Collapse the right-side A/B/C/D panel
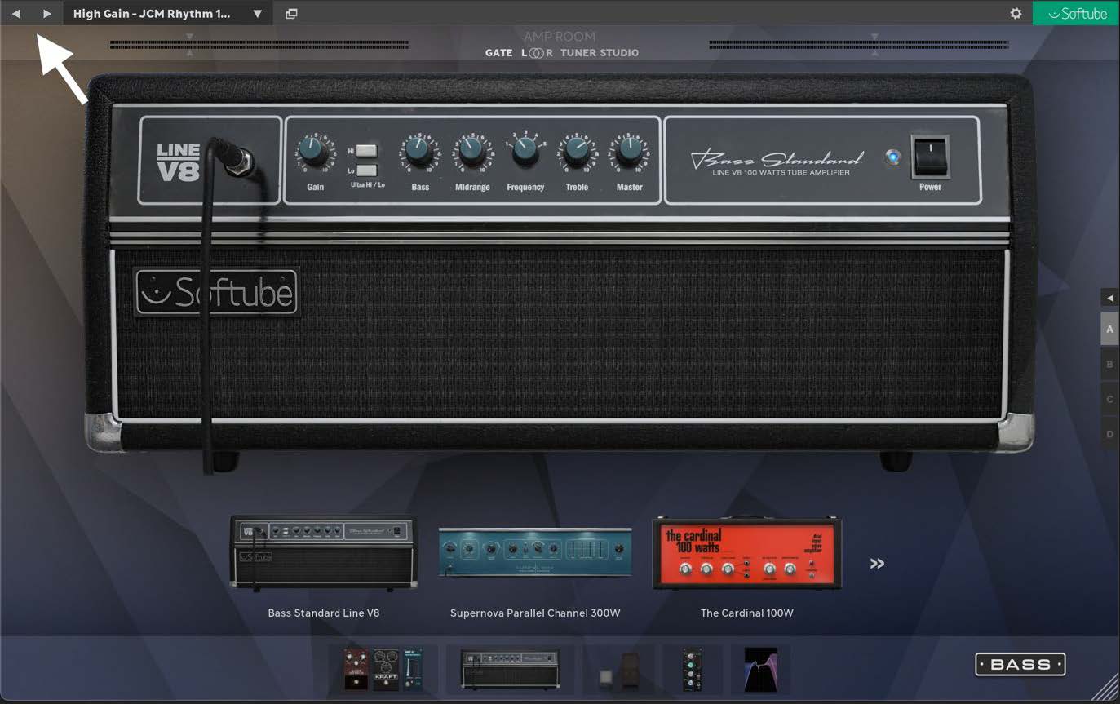This screenshot has width=1120, height=704. tap(1109, 298)
